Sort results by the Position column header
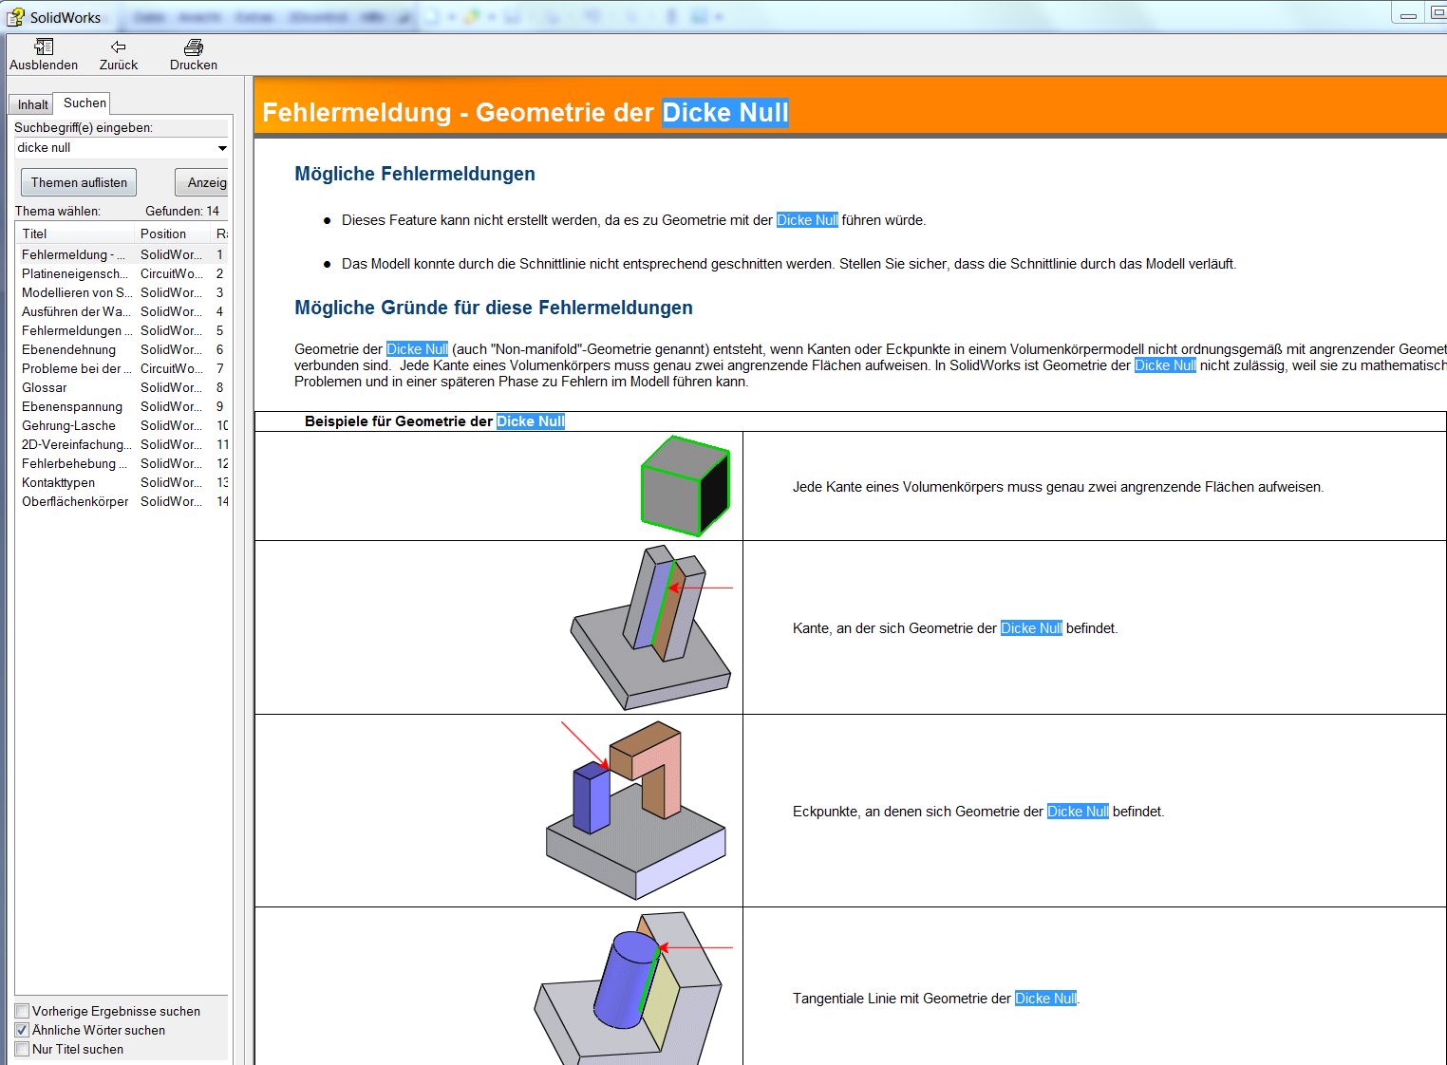The image size is (1447, 1065). click(173, 234)
